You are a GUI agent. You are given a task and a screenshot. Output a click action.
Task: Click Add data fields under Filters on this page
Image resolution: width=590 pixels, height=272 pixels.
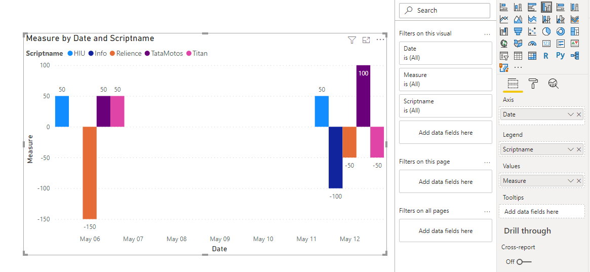tap(446, 182)
